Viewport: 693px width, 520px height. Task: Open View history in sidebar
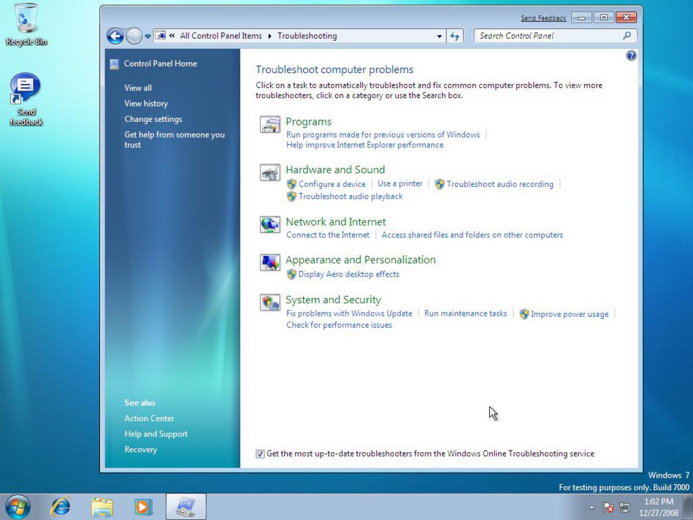146,103
